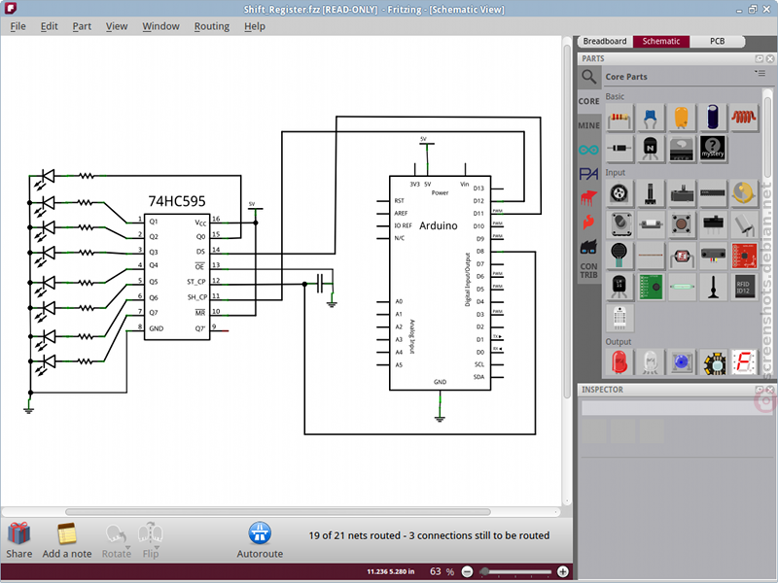Image resolution: width=778 pixels, height=583 pixels.
Task: Switch to Breadboard view
Action: [x=605, y=41]
